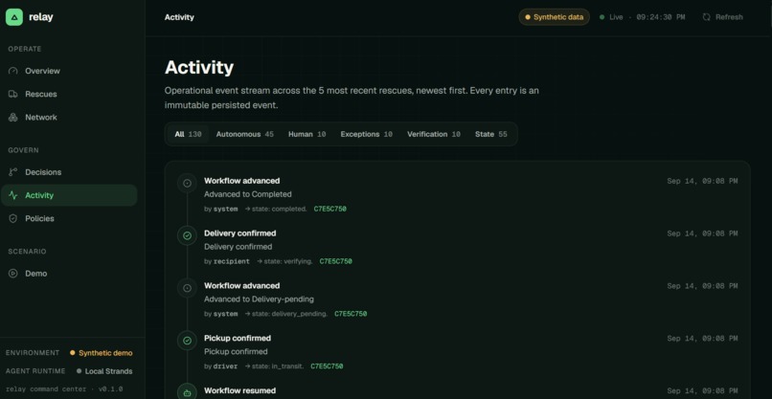
Task: Click the Policies shield icon
Action: [13, 218]
